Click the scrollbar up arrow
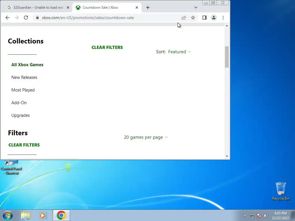This screenshot has height=221, width=295. tap(227, 26)
